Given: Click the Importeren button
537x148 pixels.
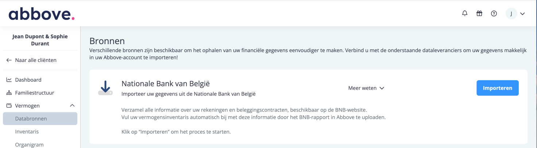Looking at the screenshot, I should (498, 88).
